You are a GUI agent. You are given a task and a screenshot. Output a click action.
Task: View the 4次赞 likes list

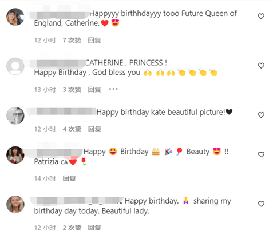click(72, 129)
